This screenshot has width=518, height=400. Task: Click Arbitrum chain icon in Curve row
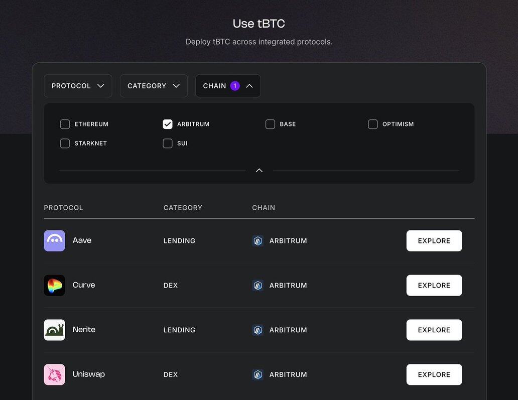(x=258, y=286)
